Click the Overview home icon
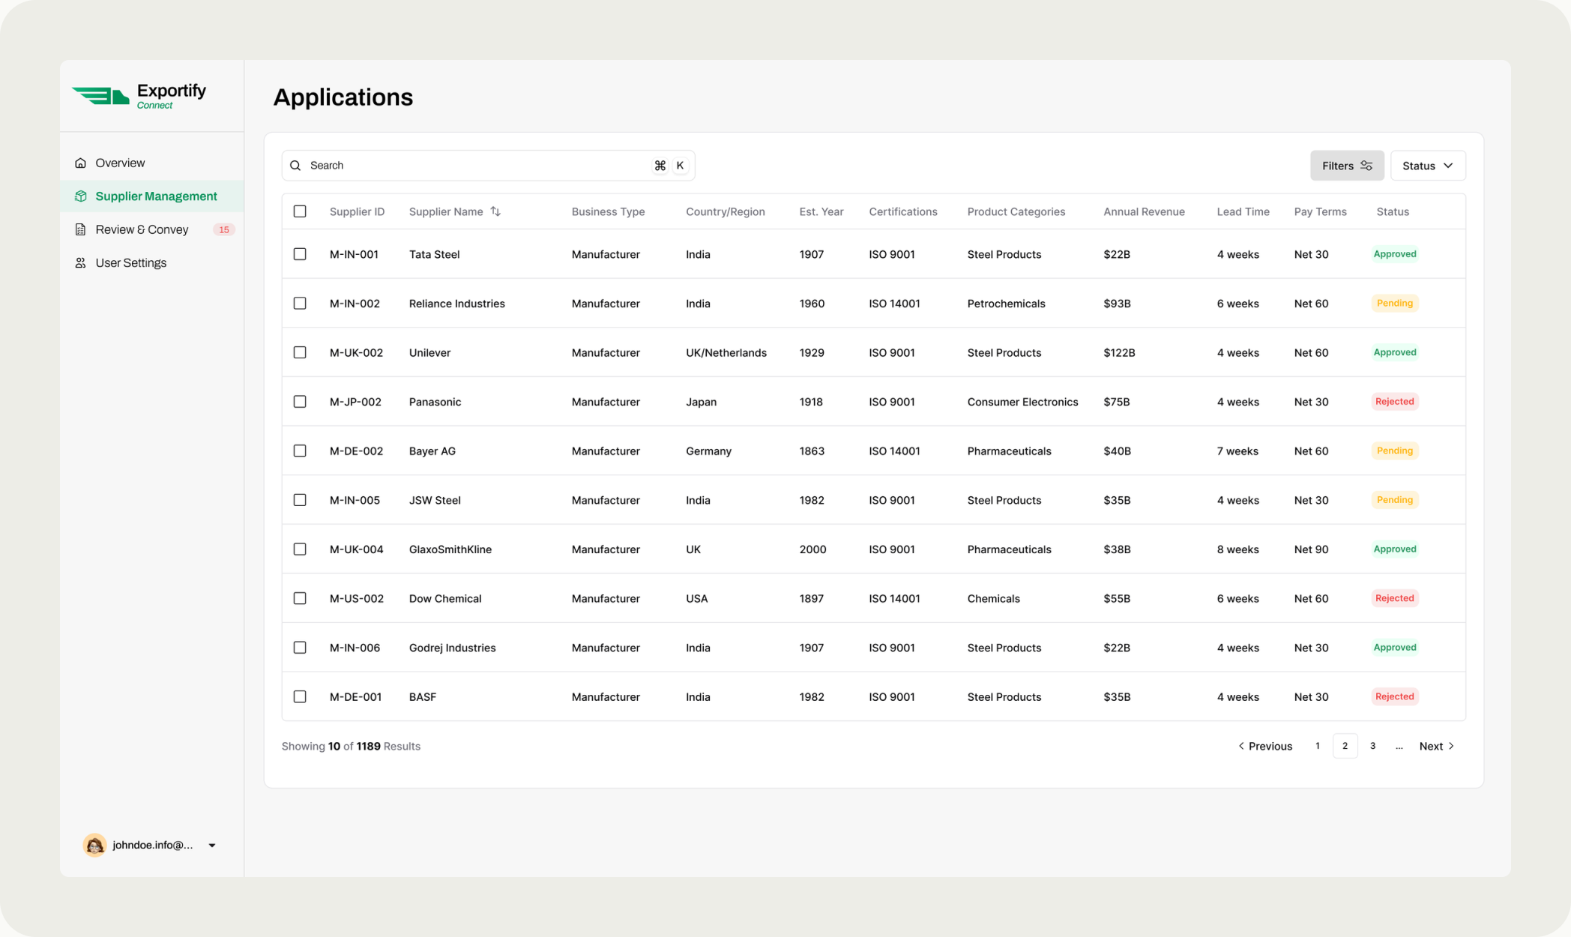Screen dimensions: 1571x937 [81, 163]
